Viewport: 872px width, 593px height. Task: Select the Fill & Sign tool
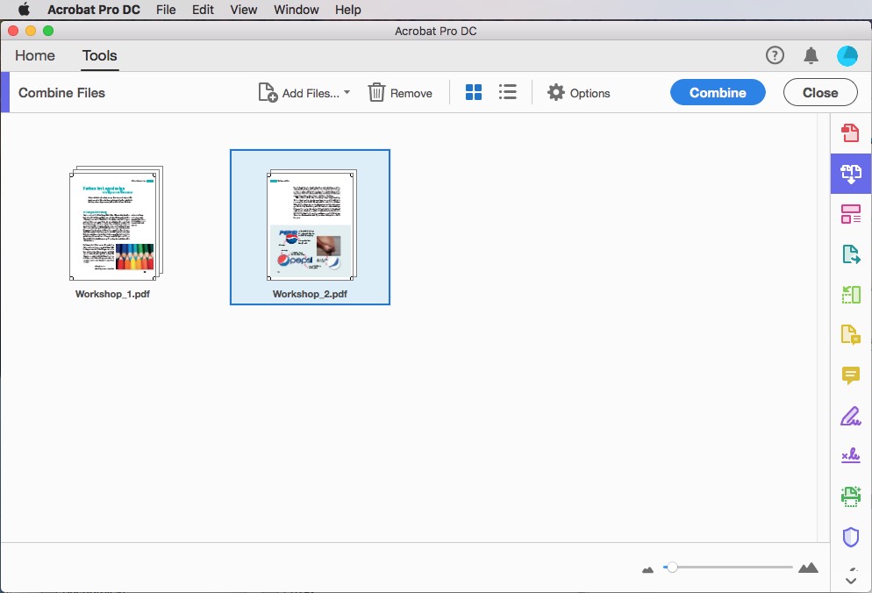coord(849,416)
